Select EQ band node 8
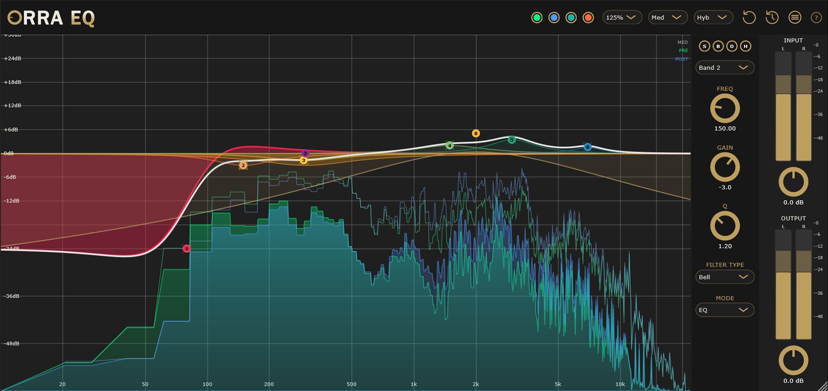Screen dimensions: 828x391 pos(476,133)
